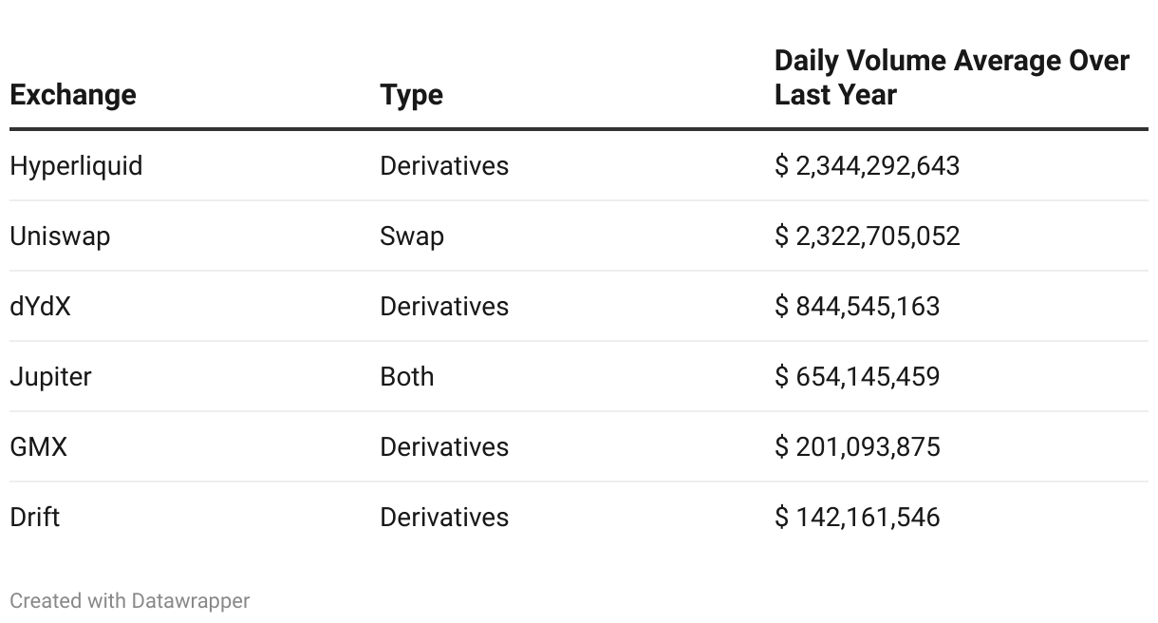Select the Jupiter exchange cell

pyautogui.click(x=50, y=377)
